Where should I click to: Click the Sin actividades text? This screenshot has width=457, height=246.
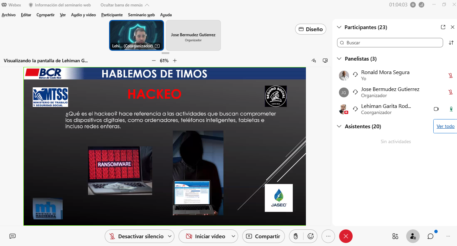tap(396, 141)
